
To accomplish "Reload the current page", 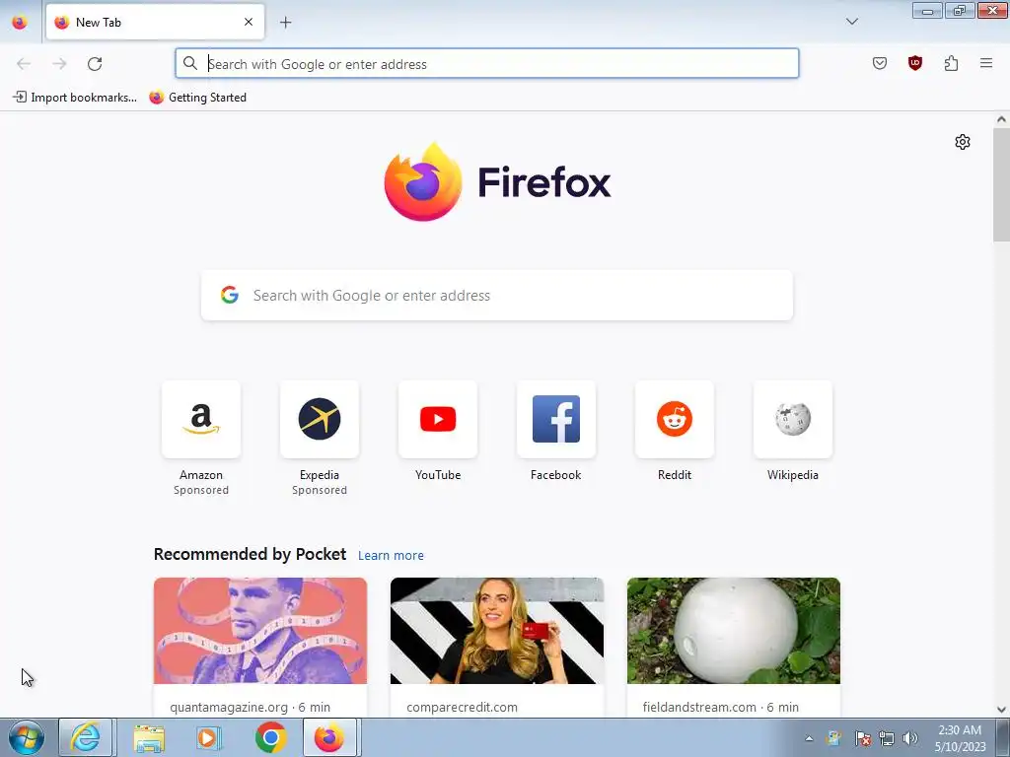I will pos(95,64).
